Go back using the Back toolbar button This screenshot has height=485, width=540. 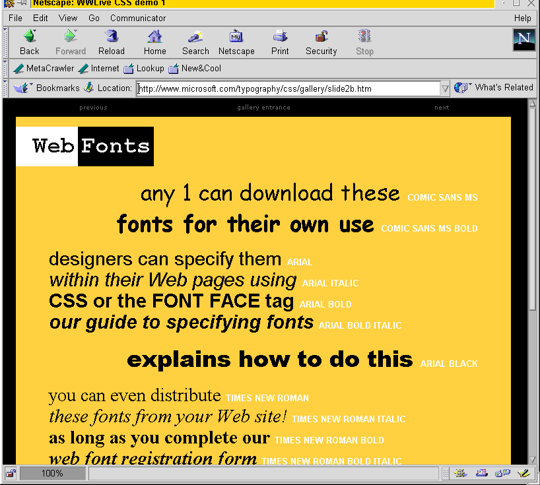coord(30,42)
